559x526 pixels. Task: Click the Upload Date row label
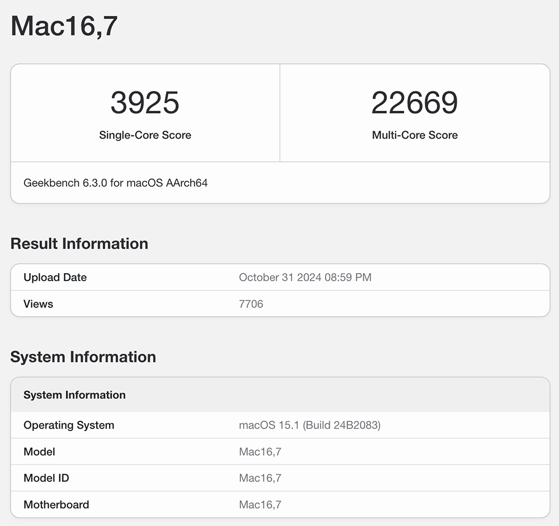55,278
